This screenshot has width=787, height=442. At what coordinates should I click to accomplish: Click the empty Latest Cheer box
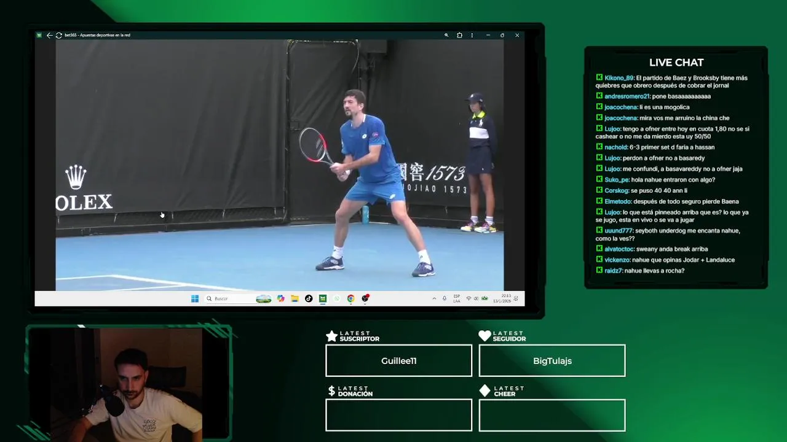(552, 416)
